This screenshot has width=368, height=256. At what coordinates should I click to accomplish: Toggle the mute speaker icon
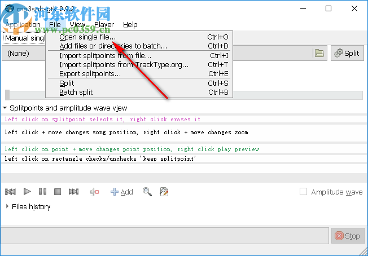click(94, 192)
